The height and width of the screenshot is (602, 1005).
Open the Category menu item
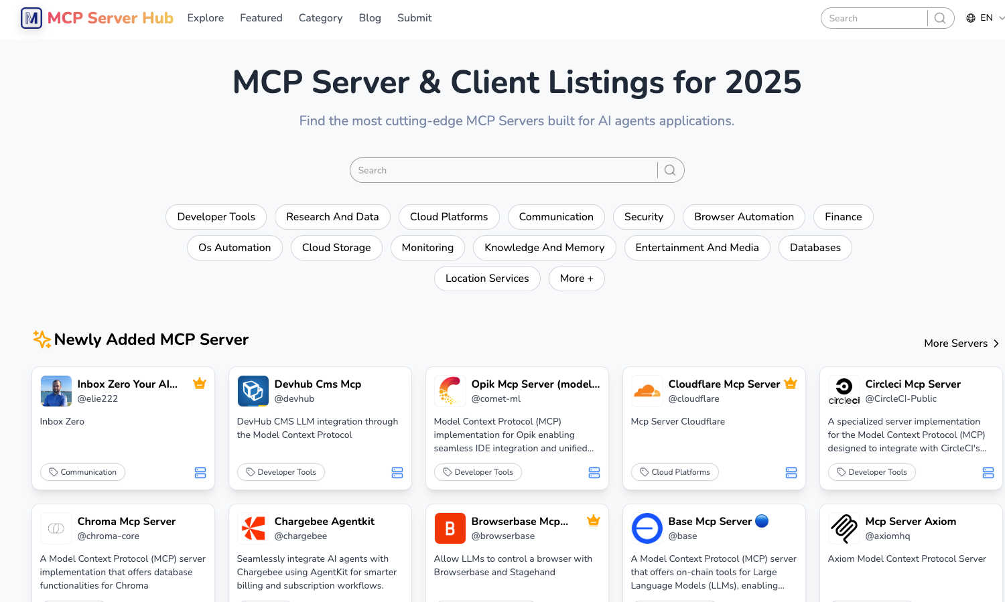coord(320,18)
